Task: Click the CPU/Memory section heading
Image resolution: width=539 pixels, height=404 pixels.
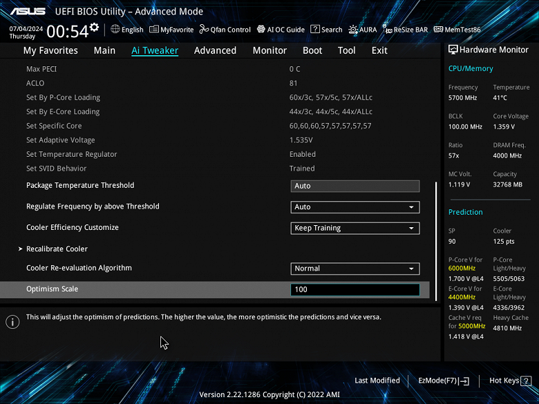Action: [471, 68]
